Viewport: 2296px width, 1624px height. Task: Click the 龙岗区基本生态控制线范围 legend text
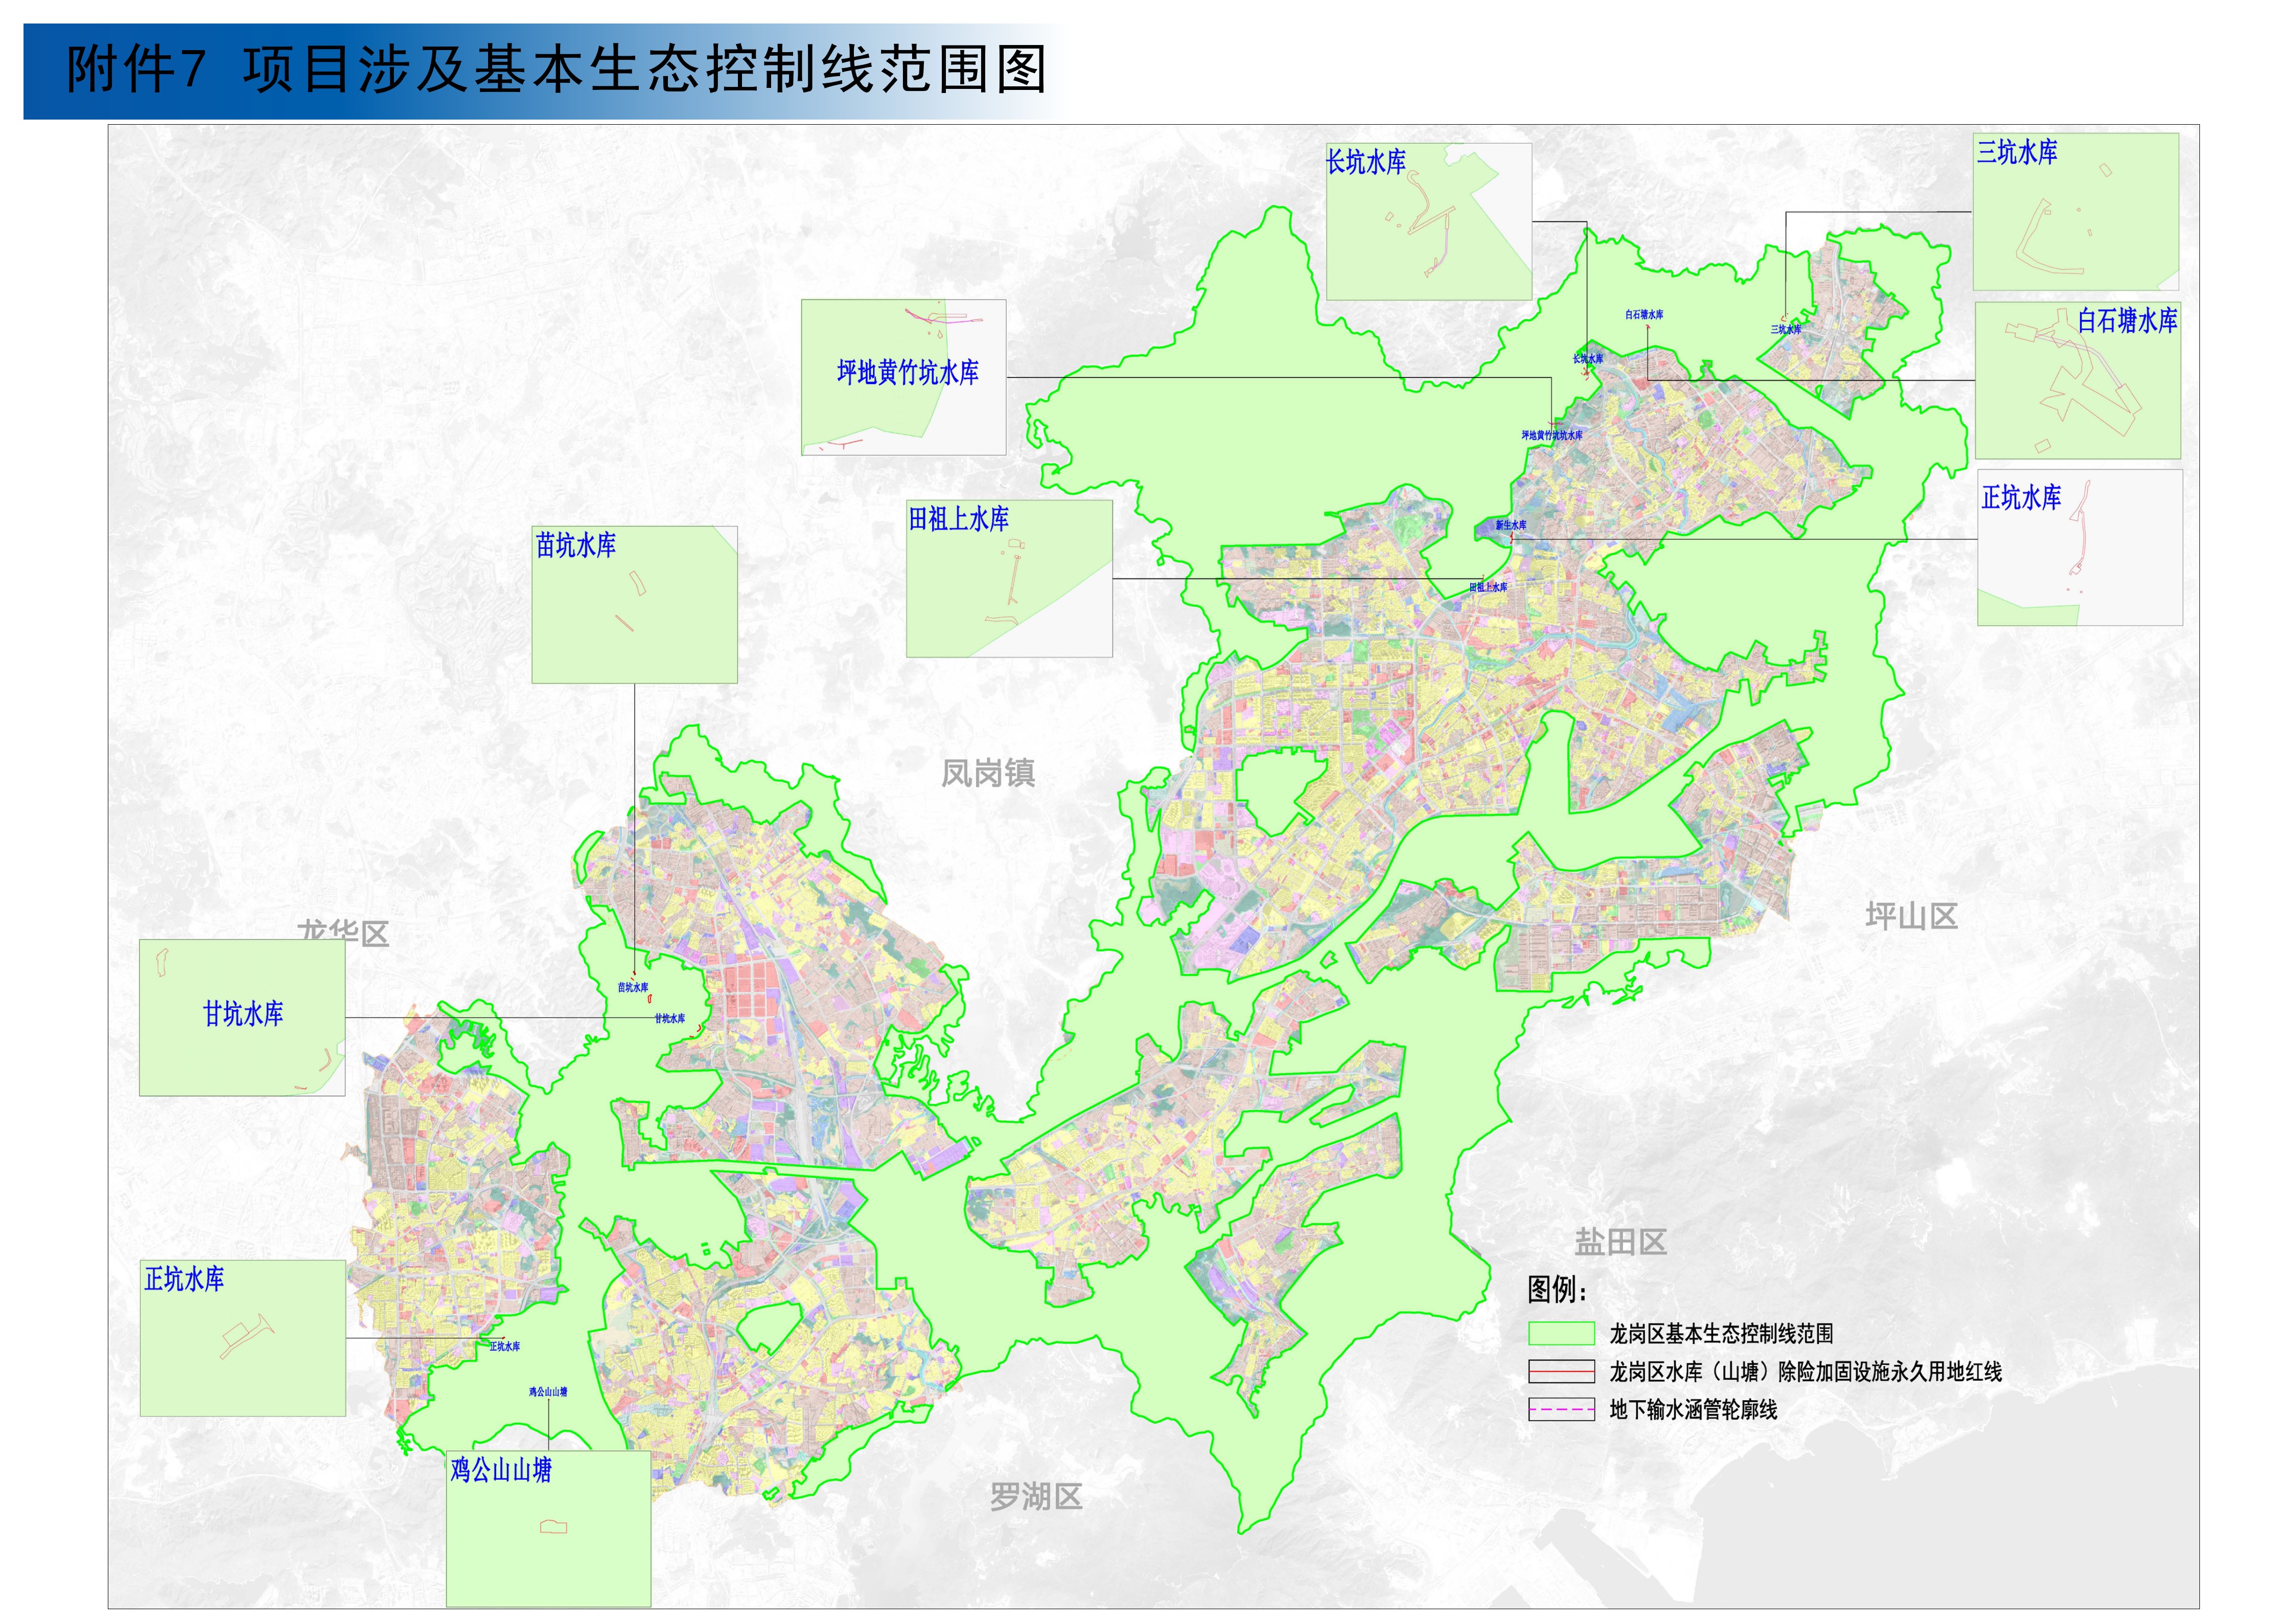pos(1721,1333)
